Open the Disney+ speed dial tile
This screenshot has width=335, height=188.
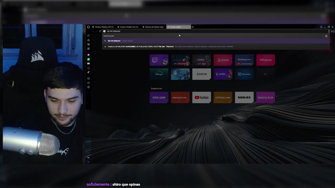(x=159, y=74)
